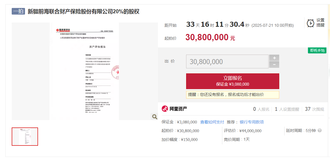Click the magnifier icon on report image
Image resolution: width=330 pixels, height=159 pixels.
click(x=154, y=116)
